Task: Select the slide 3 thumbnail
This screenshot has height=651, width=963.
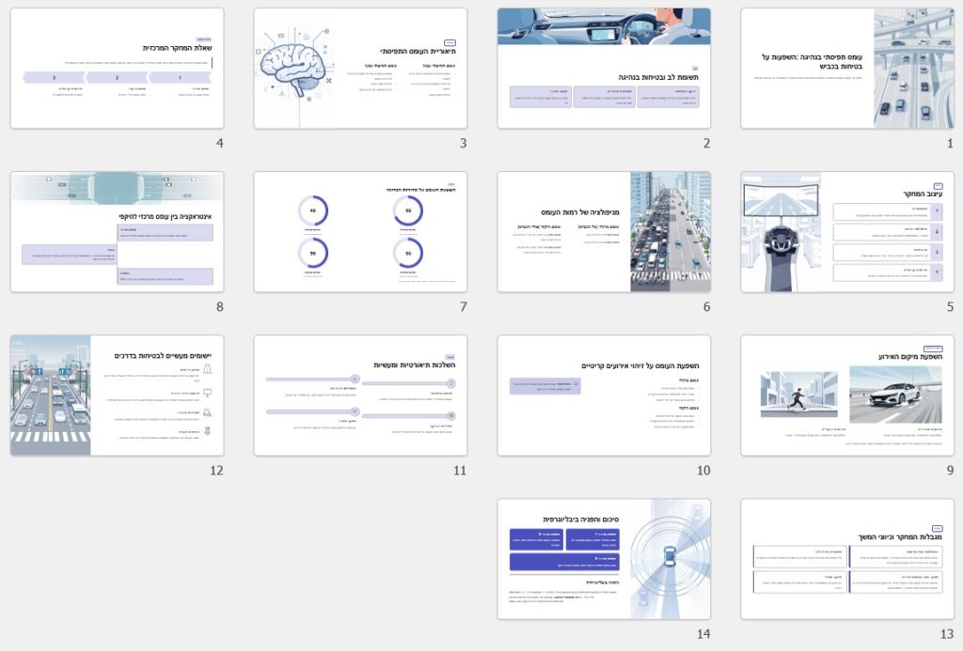Action: (360, 68)
